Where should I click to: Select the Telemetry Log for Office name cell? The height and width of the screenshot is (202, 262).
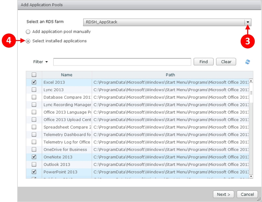(67, 142)
